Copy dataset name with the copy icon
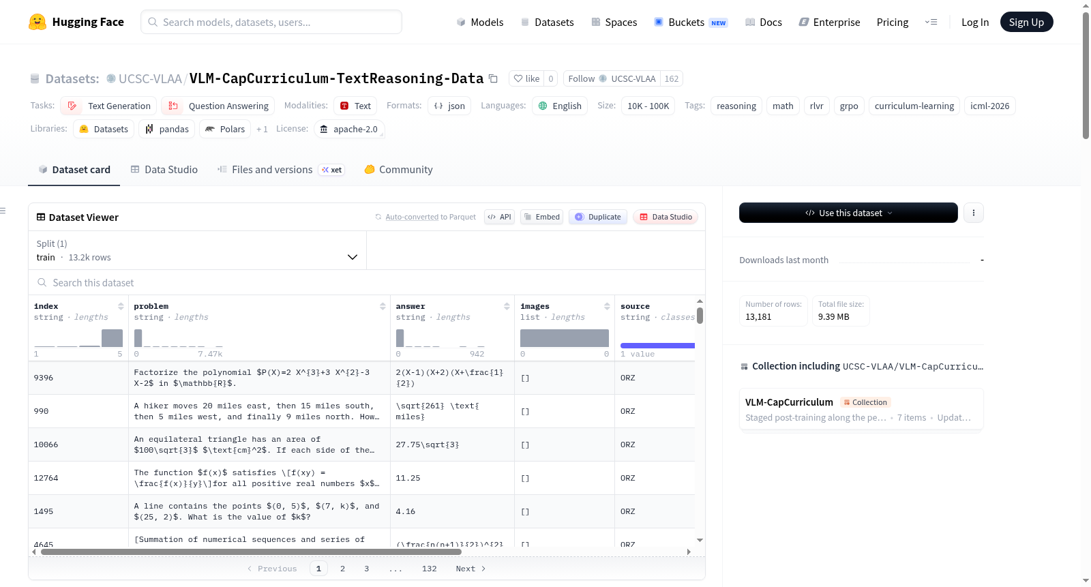The image size is (1091, 587). coord(493,79)
